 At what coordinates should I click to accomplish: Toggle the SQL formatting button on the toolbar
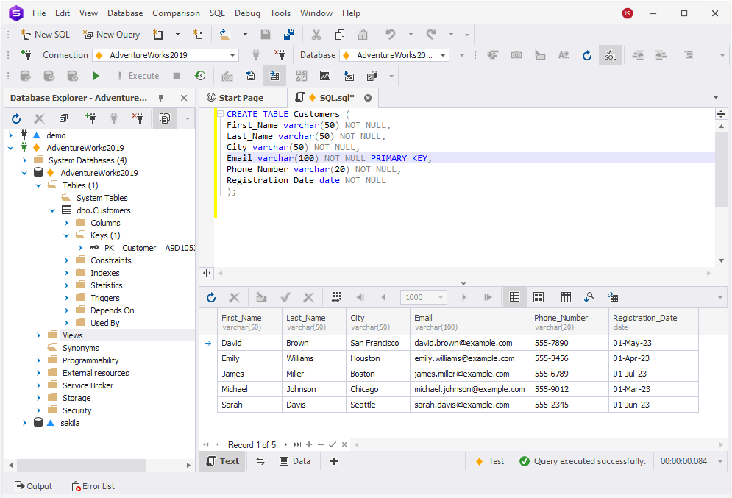click(610, 54)
